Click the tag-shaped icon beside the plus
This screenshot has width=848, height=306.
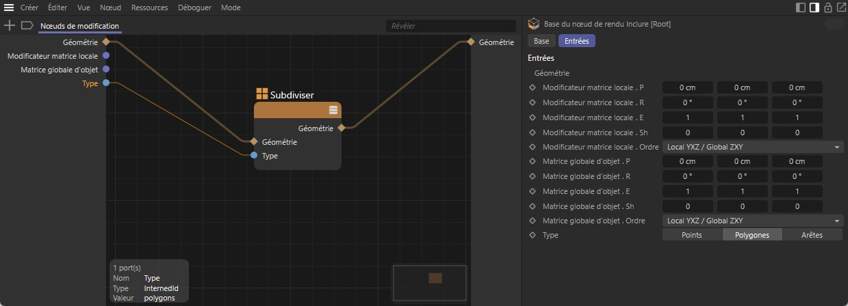coord(27,25)
